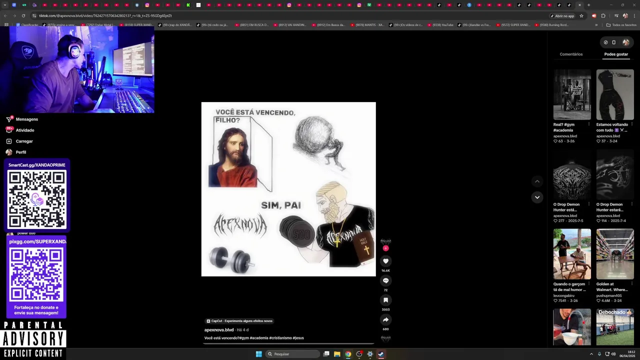This screenshot has height=360, width=640.
Task: Click the taskbar Pesquisar search box
Action: pyautogui.click(x=292, y=354)
